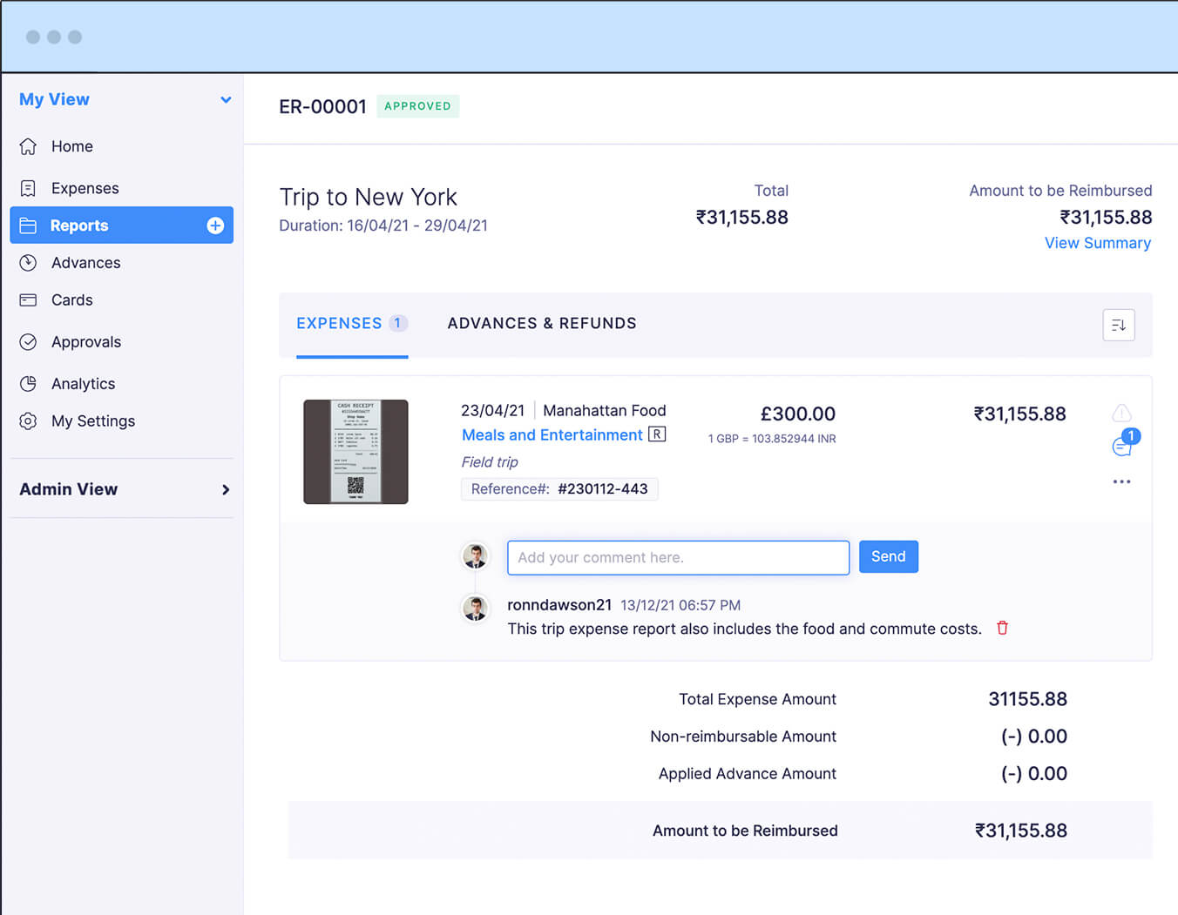This screenshot has width=1178, height=915.
Task: Click the My Settings gear icon
Action: pyautogui.click(x=29, y=421)
